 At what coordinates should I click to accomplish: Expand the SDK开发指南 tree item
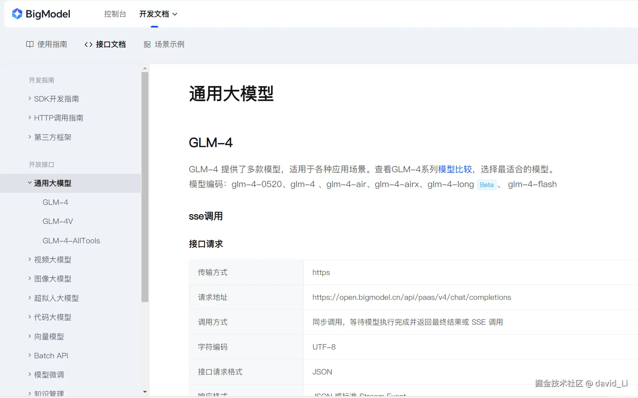(30, 99)
